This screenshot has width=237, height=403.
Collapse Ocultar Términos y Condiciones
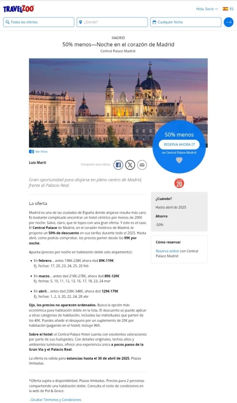pos(55,400)
